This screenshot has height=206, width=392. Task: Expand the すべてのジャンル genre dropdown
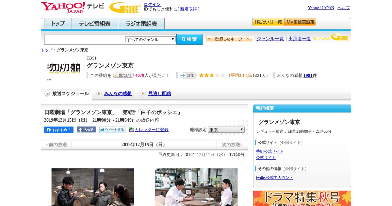coord(151,39)
